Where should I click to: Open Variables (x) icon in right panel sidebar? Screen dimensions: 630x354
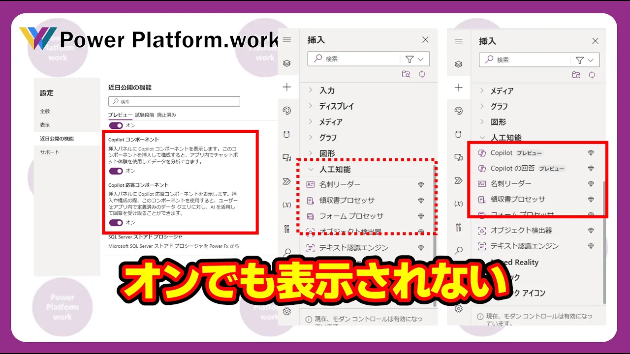[459, 204]
